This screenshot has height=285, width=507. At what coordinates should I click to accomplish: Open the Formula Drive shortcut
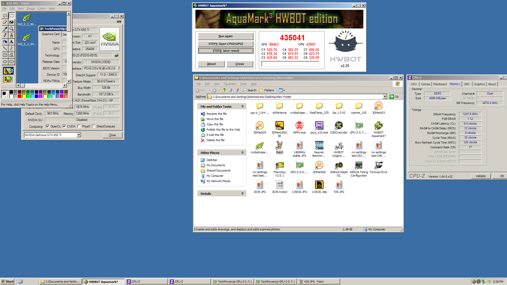coord(378,168)
